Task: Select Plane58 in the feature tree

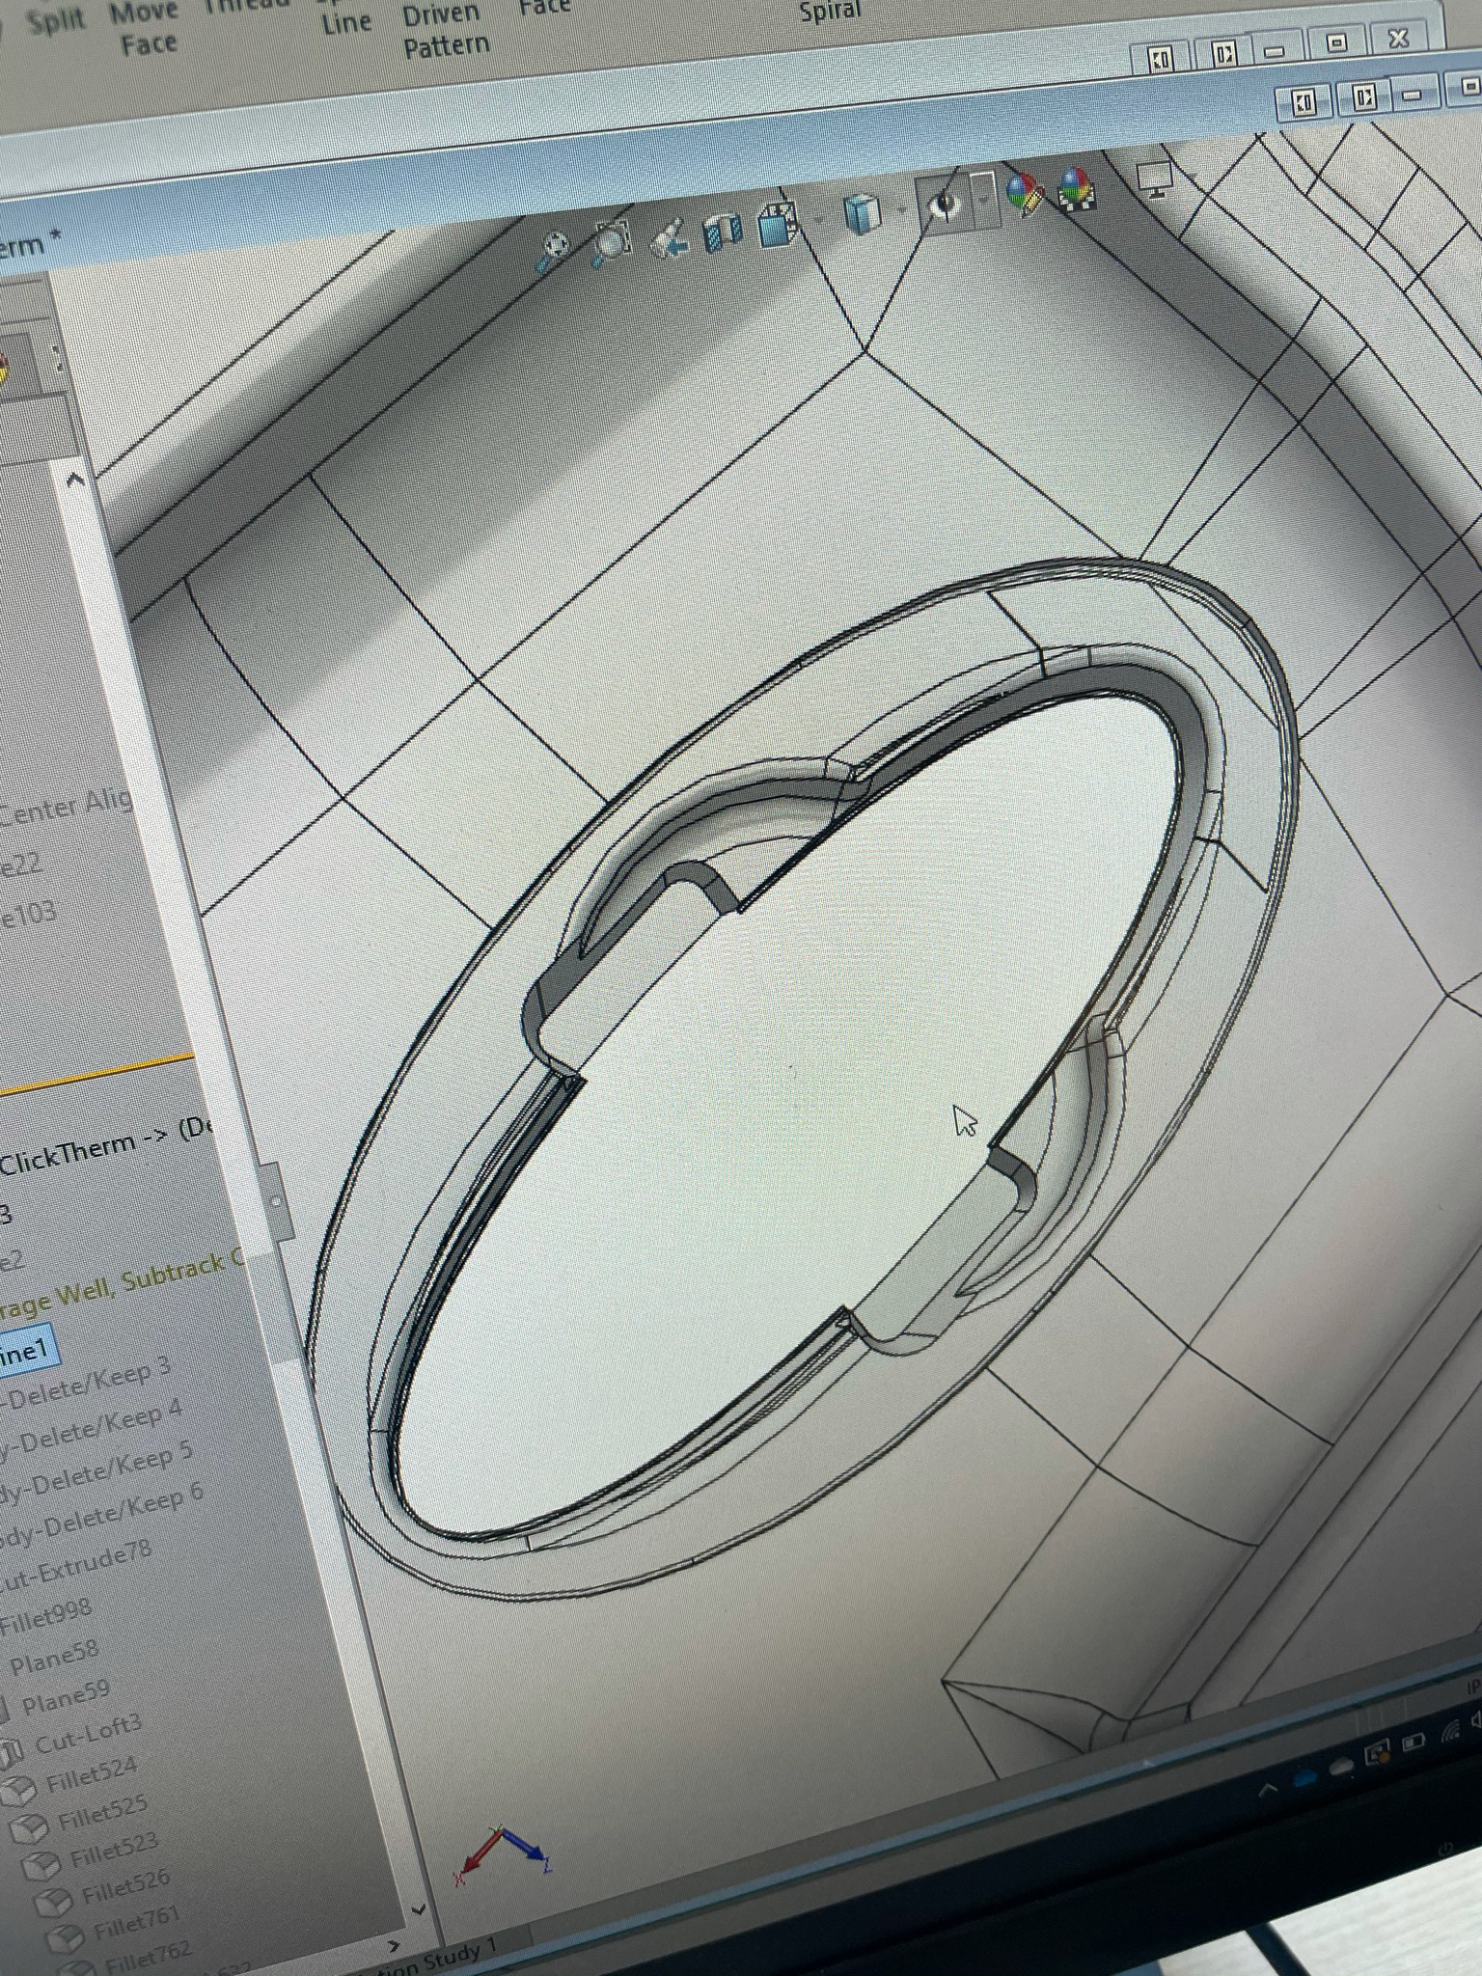Action: pos(54,1657)
